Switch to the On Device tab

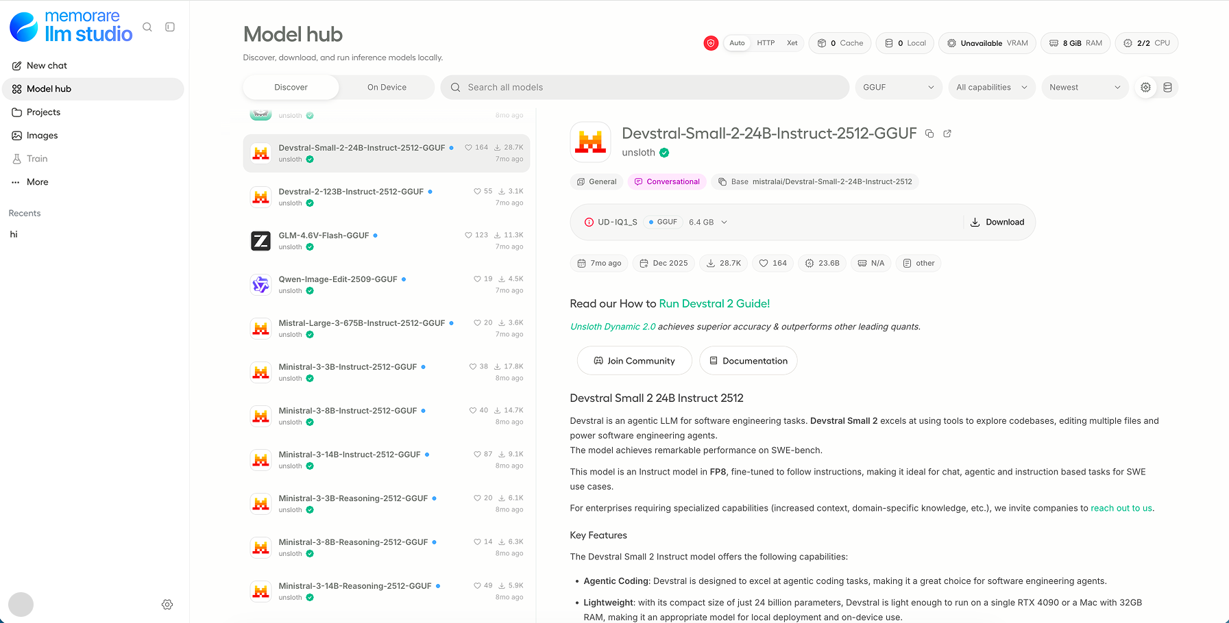click(387, 88)
